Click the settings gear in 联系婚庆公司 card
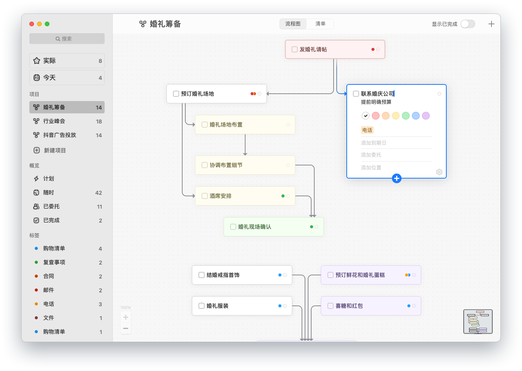 (x=439, y=172)
